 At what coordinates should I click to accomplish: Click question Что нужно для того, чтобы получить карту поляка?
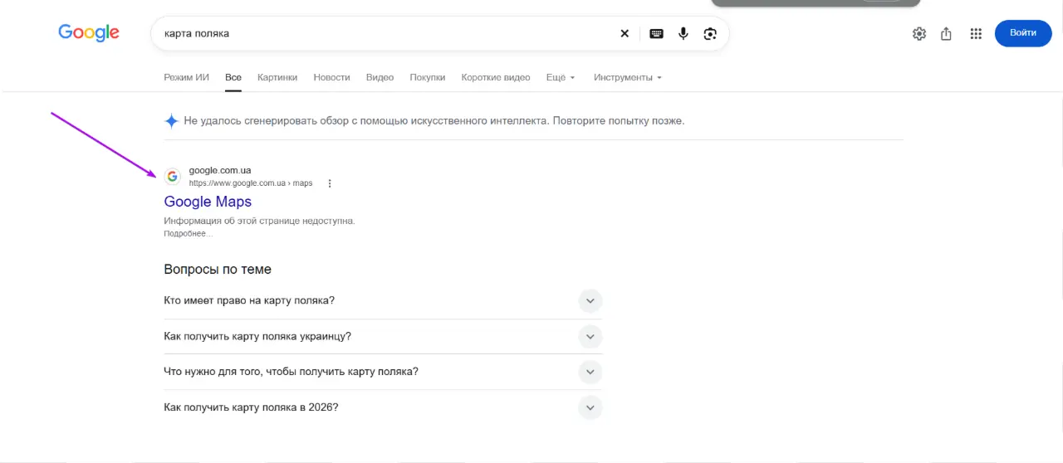coord(291,372)
